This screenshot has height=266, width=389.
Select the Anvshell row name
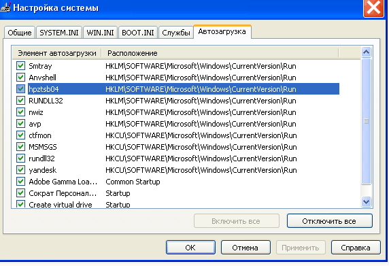point(42,78)
